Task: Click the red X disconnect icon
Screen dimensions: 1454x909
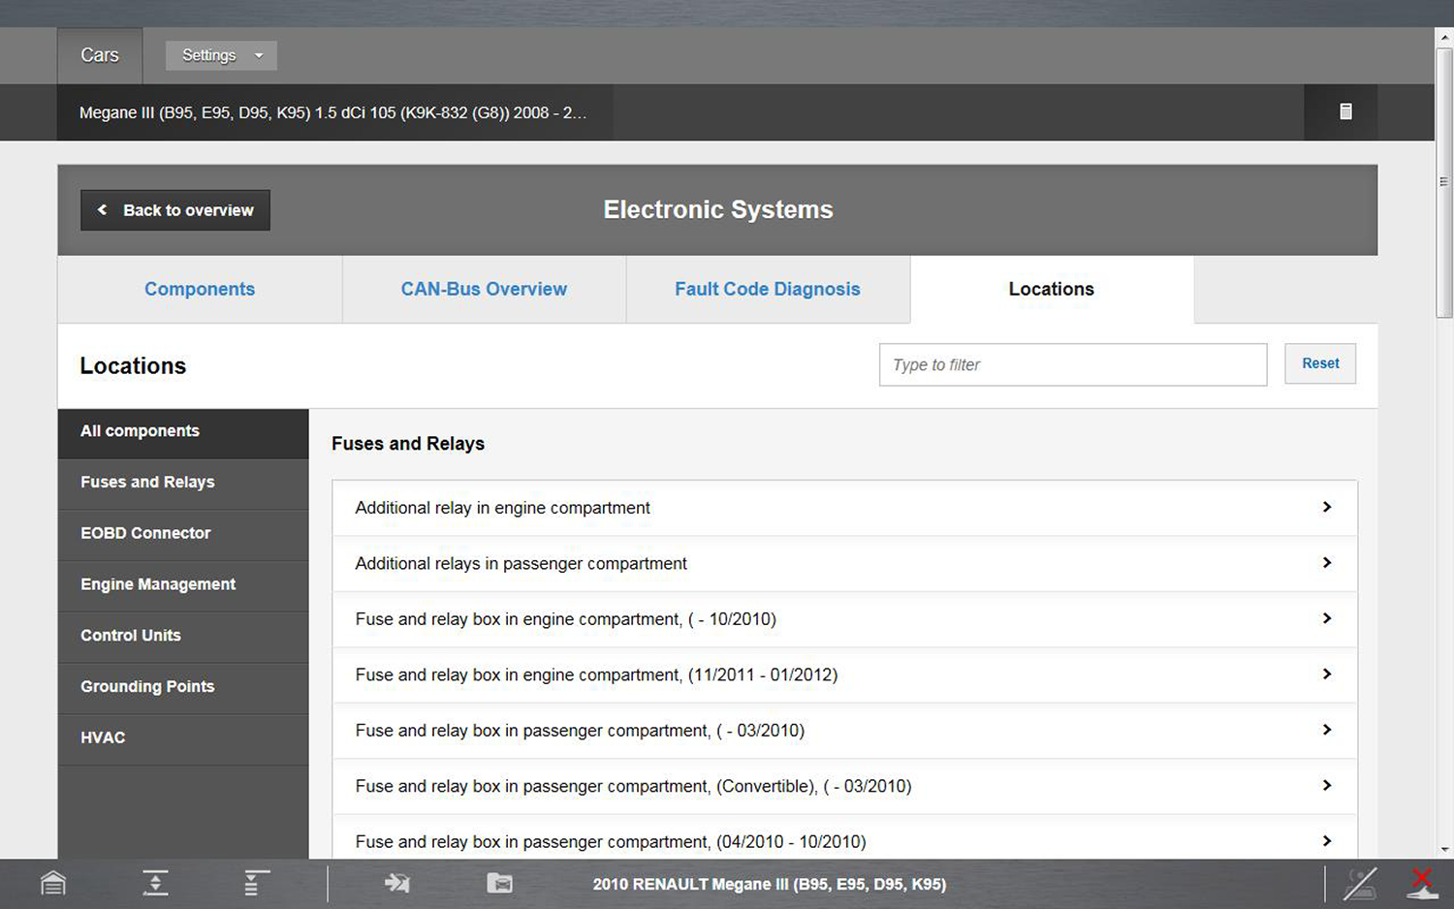Action: click(1421, 883)
